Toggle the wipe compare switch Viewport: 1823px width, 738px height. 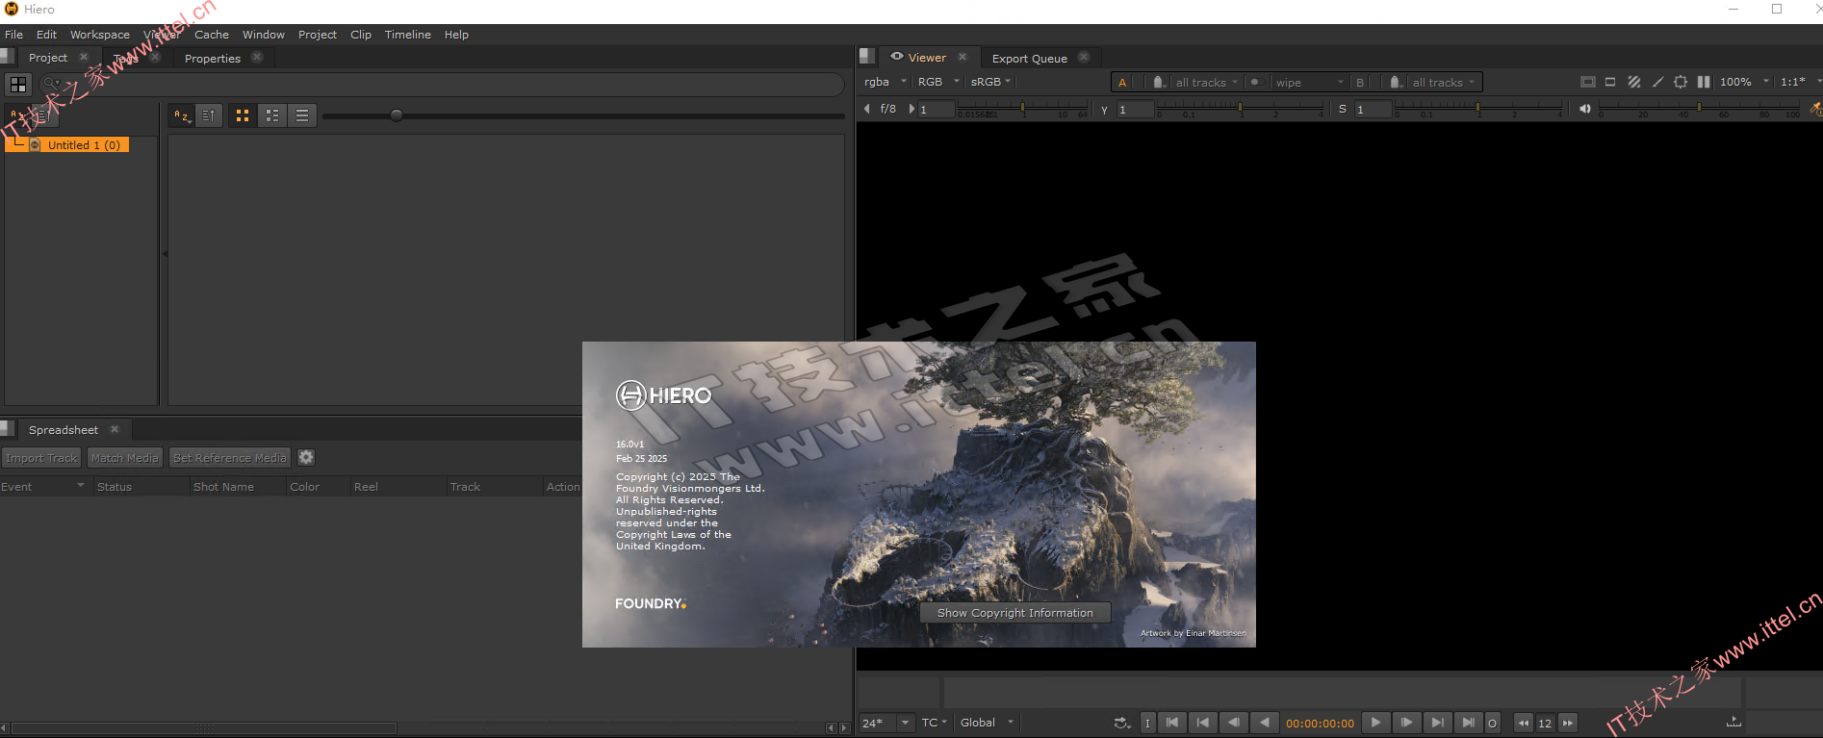click(x=1256, y=83)
